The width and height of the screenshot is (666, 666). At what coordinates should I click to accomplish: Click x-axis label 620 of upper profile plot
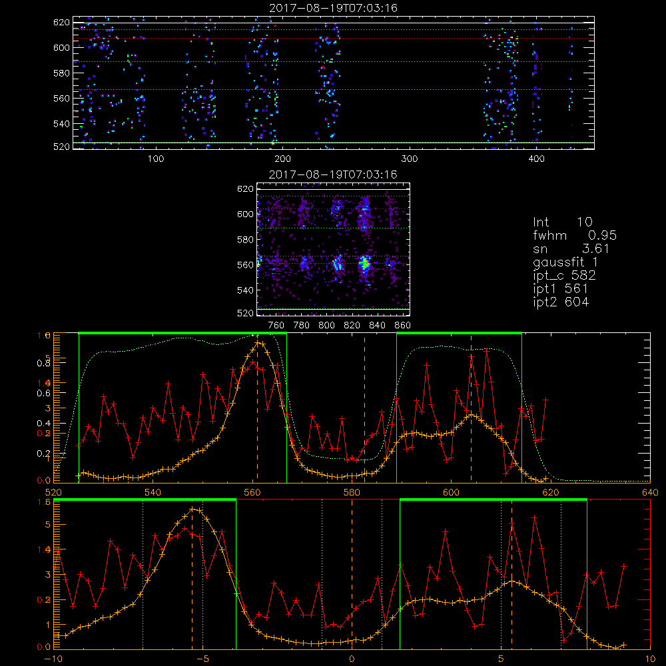551,493
